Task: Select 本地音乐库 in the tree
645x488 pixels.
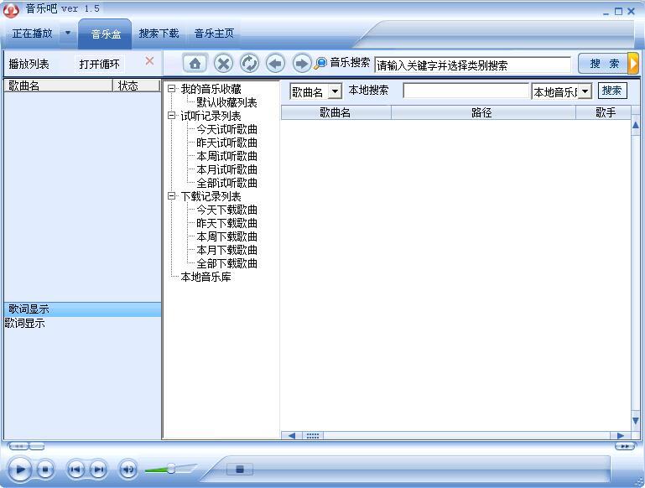Action: pyautogui.click(x=205, y=277)
